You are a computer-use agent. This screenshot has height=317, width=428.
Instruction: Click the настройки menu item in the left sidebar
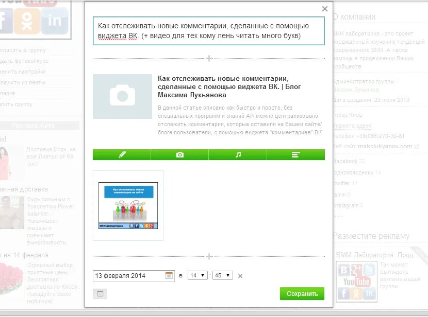click(23, 72)
